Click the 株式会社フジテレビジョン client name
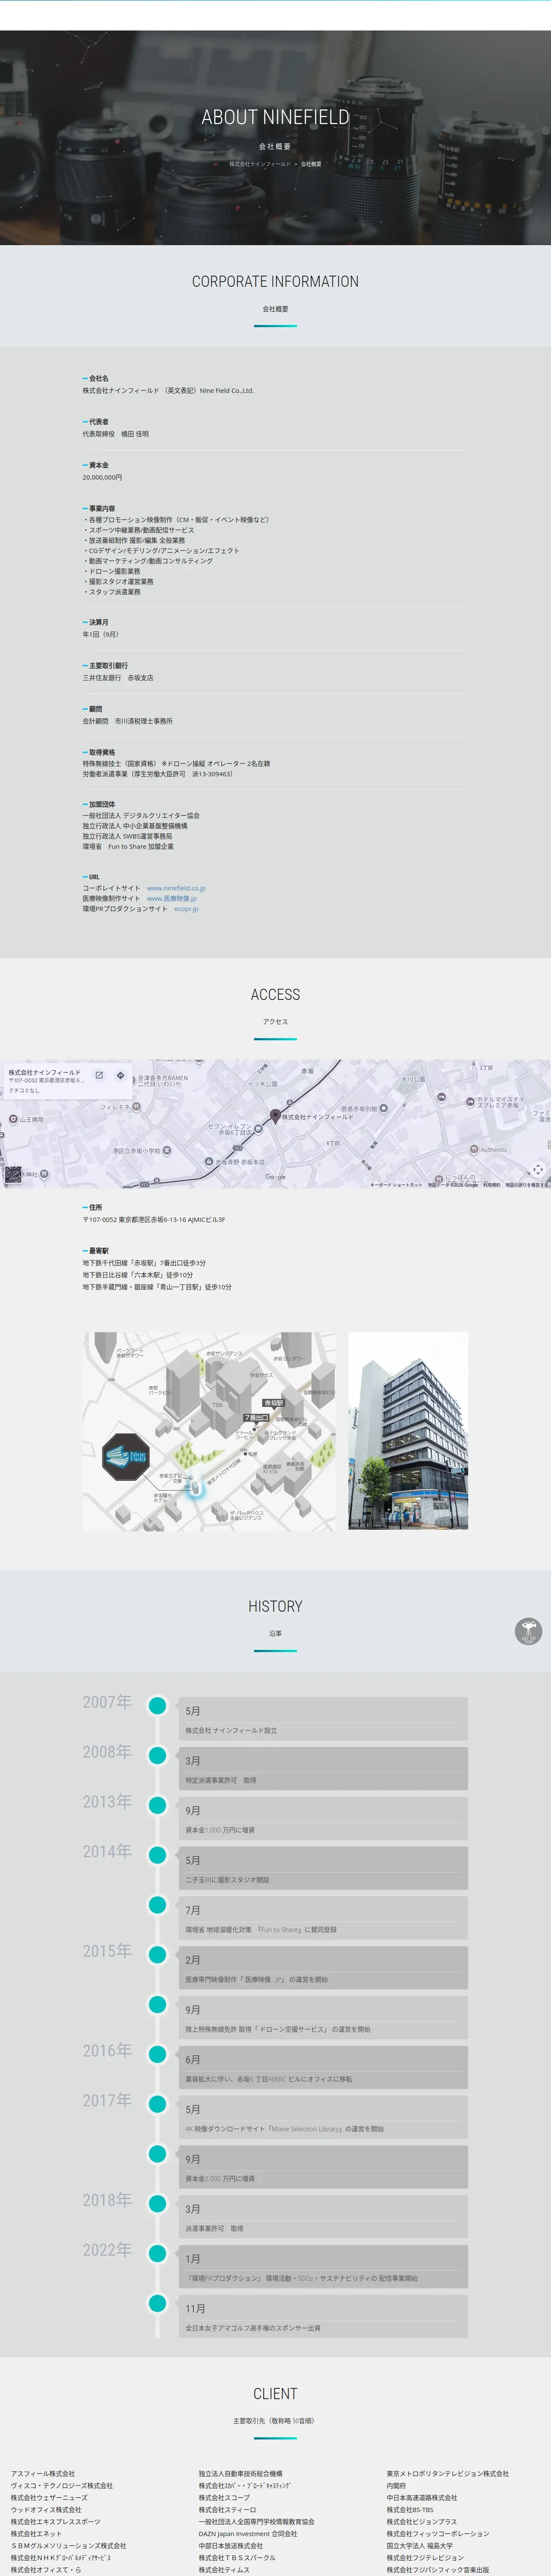This screenshot has height=2576, width=551. (425, 2558)
